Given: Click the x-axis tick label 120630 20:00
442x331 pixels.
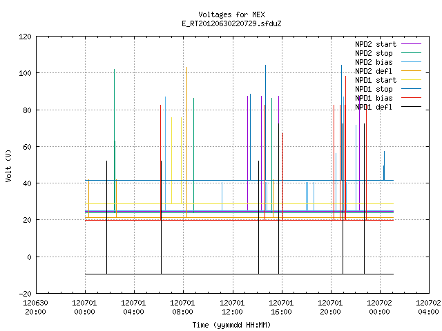Looking at the screenshot, I should [x=35, y=308].
